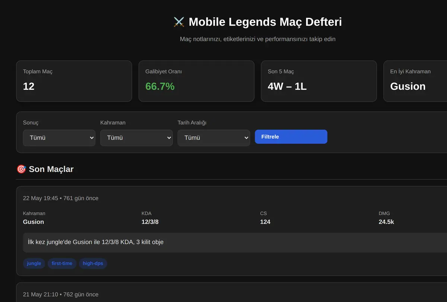
Task: Open the Tarih Aralığı dropdown filter
Action: tap(214, 138)
